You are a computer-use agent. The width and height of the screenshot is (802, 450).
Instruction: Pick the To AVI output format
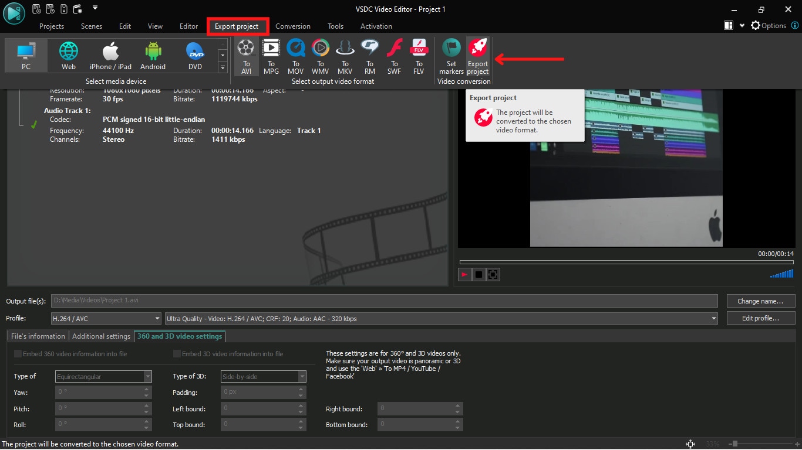(x=247, y=57)
